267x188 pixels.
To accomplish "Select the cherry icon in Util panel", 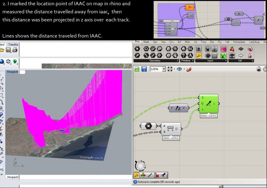I will [232, 49].
